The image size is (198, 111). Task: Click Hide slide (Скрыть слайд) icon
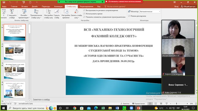click(57, 14)
